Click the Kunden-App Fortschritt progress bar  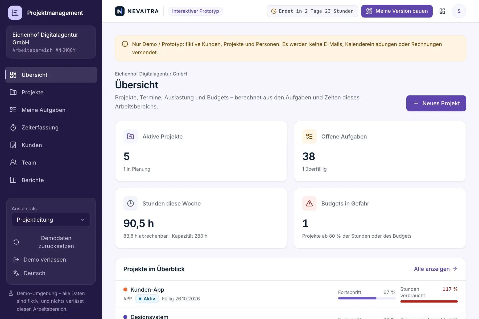[x=367, y=299]
